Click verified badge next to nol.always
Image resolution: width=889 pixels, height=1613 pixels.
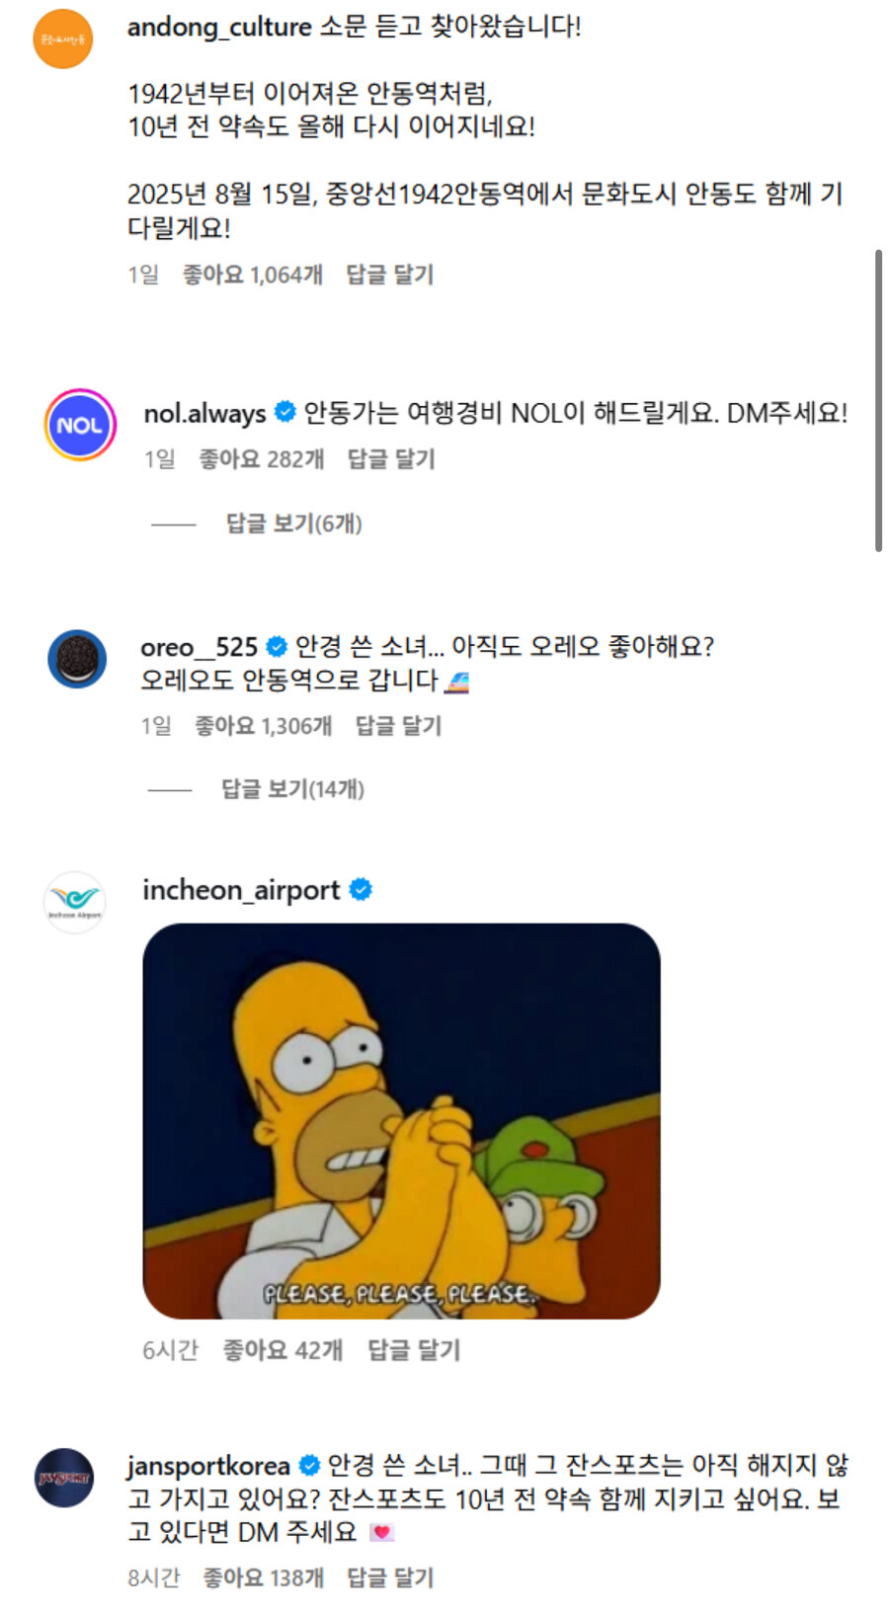(x=285, y=412)
